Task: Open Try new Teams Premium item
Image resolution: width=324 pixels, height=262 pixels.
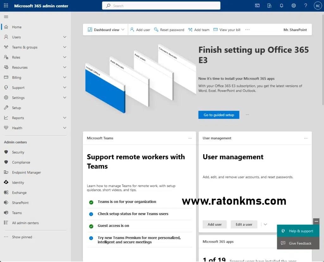Action: (x=140, y=240)
